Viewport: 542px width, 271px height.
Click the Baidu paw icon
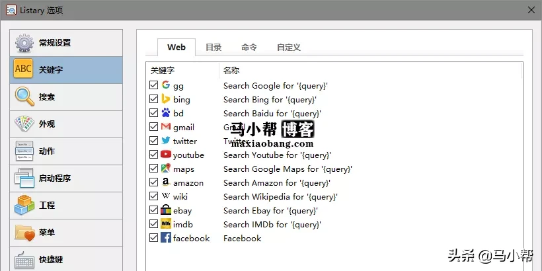pos(166,112)
